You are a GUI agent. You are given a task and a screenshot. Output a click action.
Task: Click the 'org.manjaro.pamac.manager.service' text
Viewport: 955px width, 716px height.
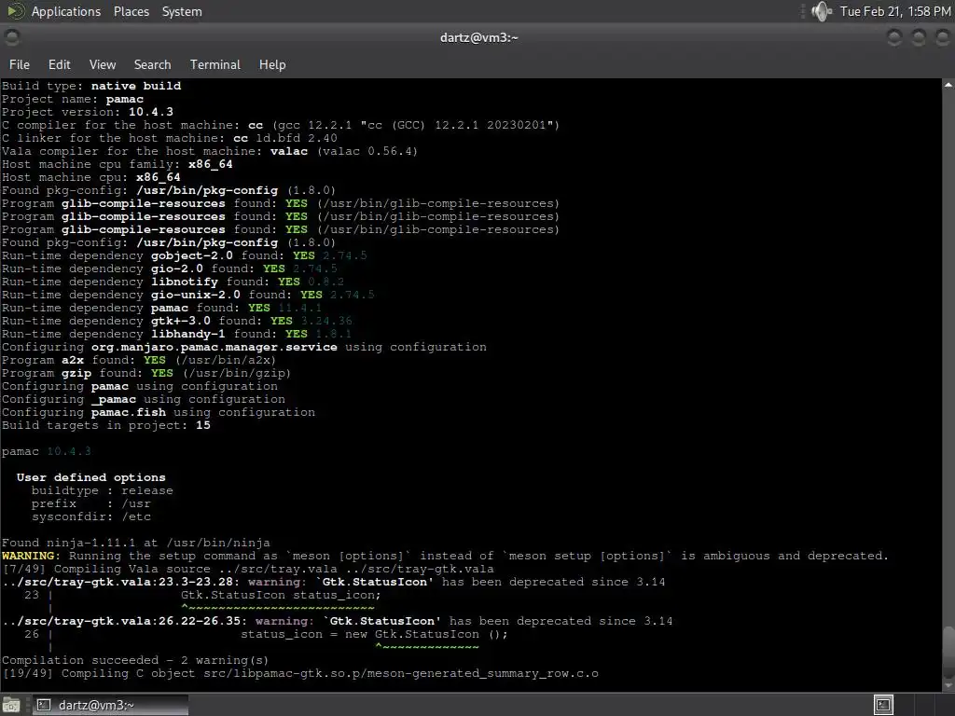215,347
